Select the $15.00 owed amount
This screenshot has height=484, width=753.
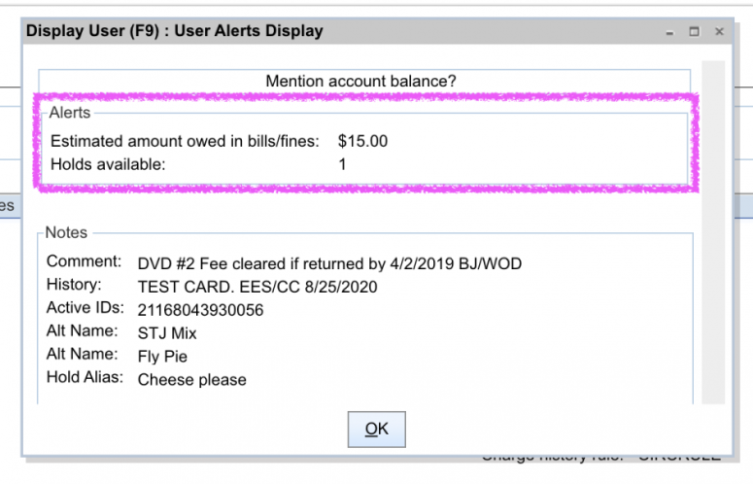click(x=362, y=141)
